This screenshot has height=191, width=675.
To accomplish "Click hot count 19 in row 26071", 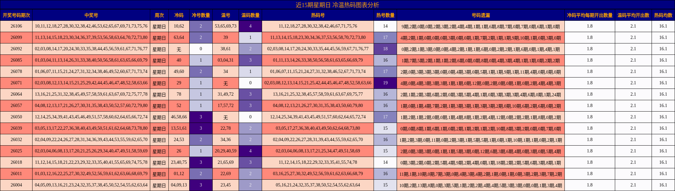I will [x=385, y=83].
